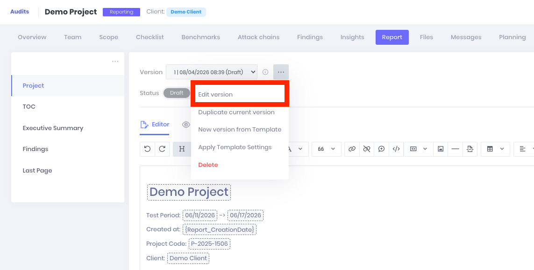534x270 pixels.
Task: Select Apply Template Settings
Action: click(235, 147)
